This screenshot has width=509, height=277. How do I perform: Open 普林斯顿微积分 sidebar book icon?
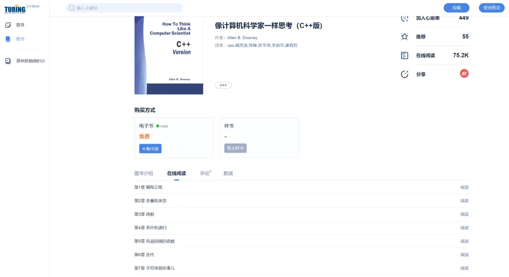(8, 61)
